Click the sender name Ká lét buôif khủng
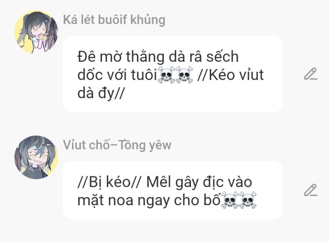The width and height of the screenshot is (329, 242). tap(114, 20)
